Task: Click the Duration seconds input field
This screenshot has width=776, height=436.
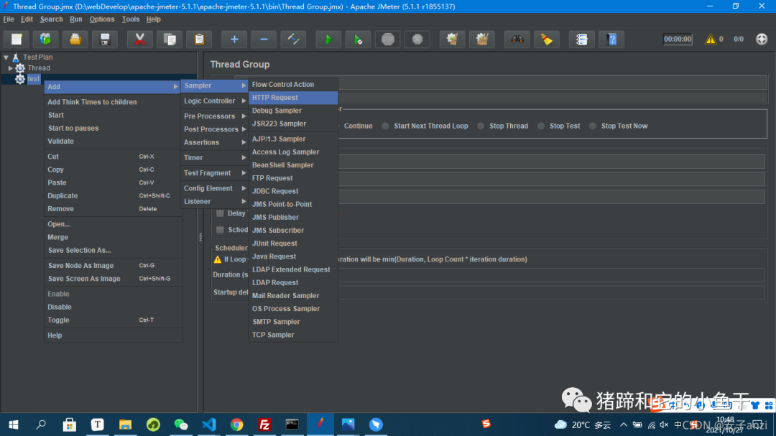Action: (552, 275)
